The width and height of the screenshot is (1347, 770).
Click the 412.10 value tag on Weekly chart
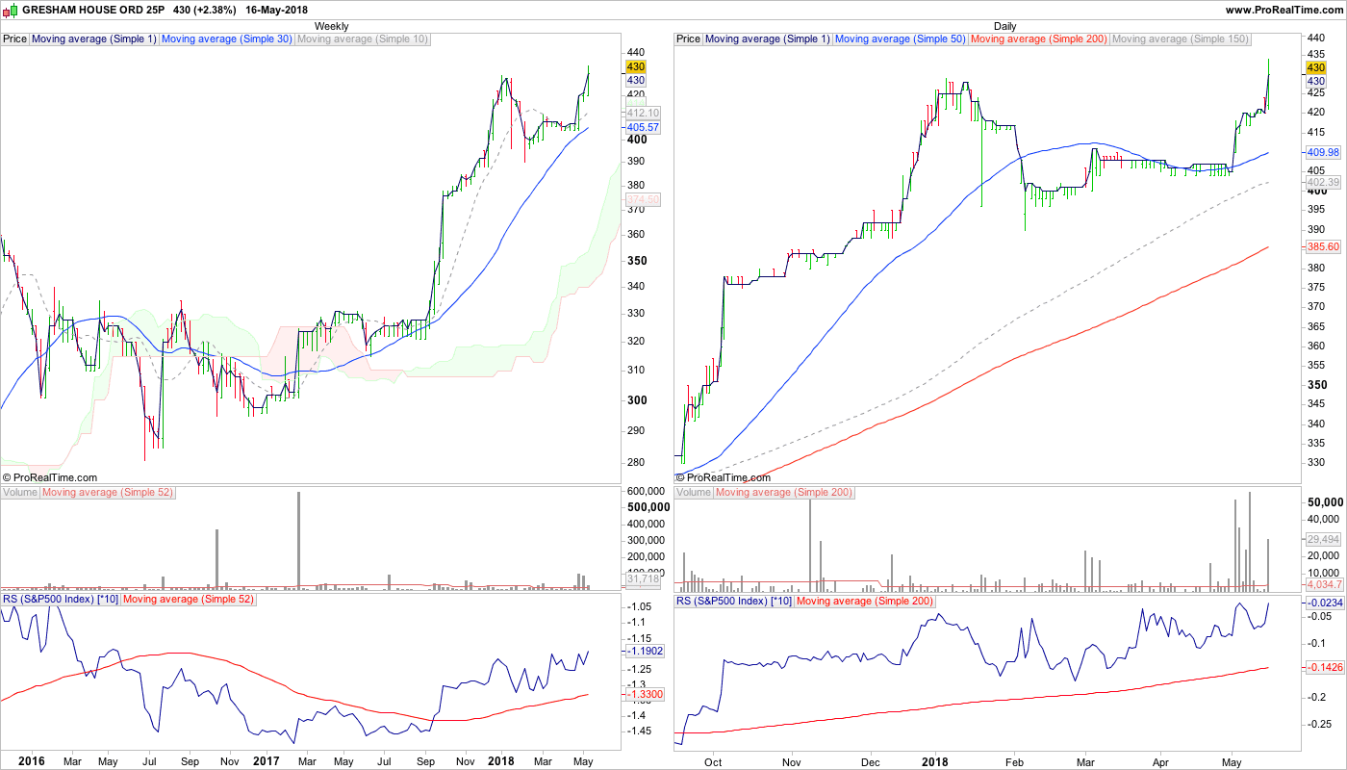[x=642, y=113]
